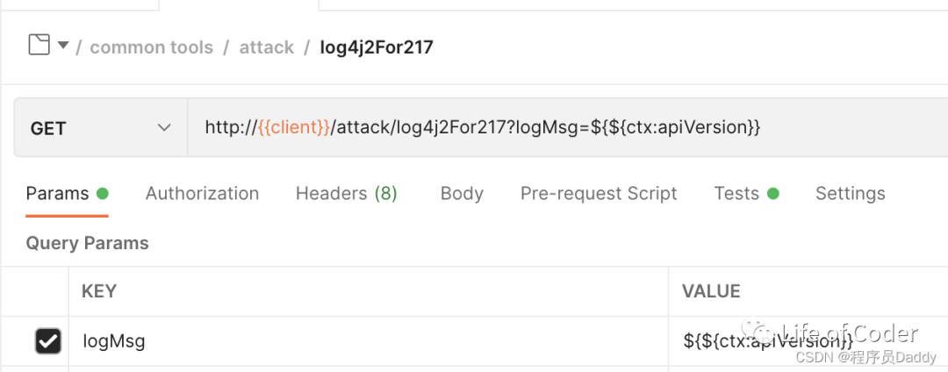Open the GET method dropdown
The height and width of the screenshot is (372, 948).
[100, 128]
